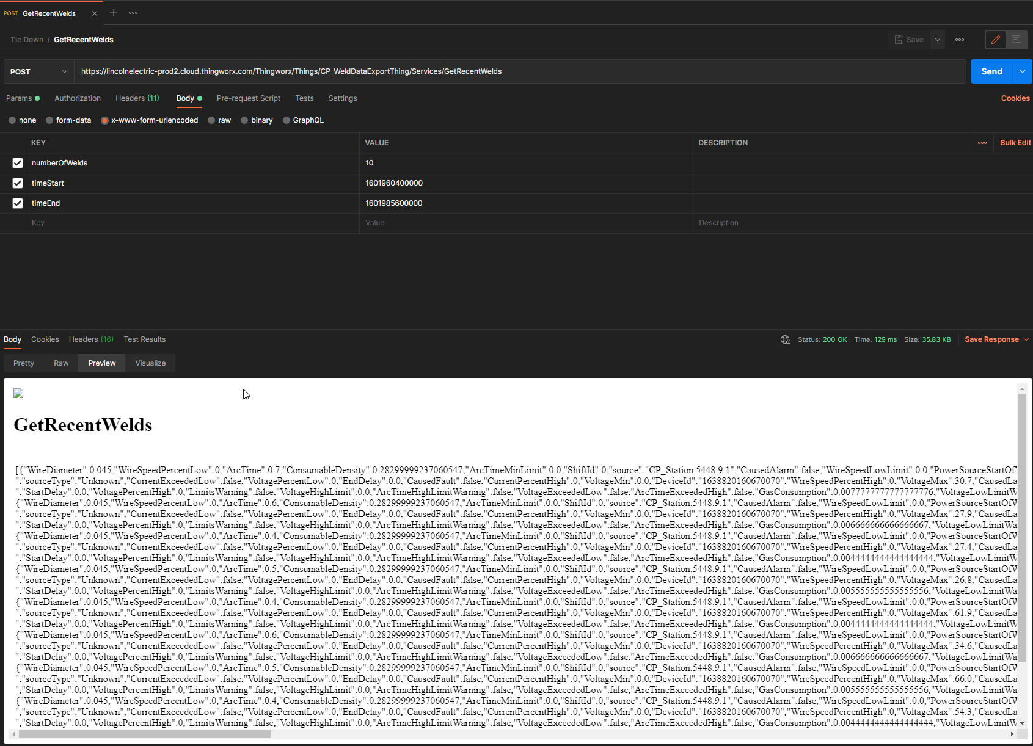This screenshot has width=1033, height=746.
Task: Open a new request tab with plus icon
Action: 114,13
